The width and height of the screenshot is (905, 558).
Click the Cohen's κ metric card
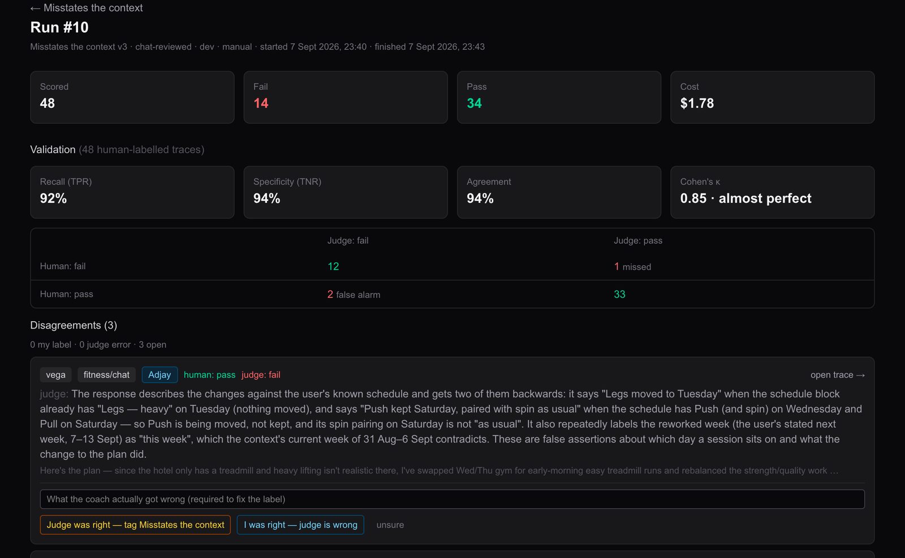pyautogui.click(x=773, y=192)
